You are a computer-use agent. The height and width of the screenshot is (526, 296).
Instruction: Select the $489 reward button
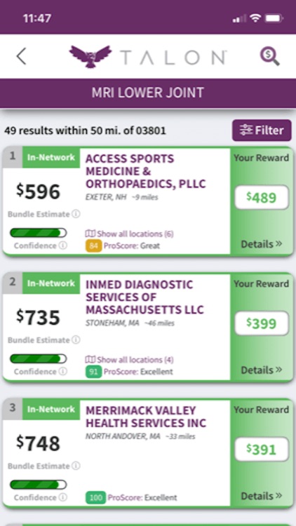click(262, 197)
